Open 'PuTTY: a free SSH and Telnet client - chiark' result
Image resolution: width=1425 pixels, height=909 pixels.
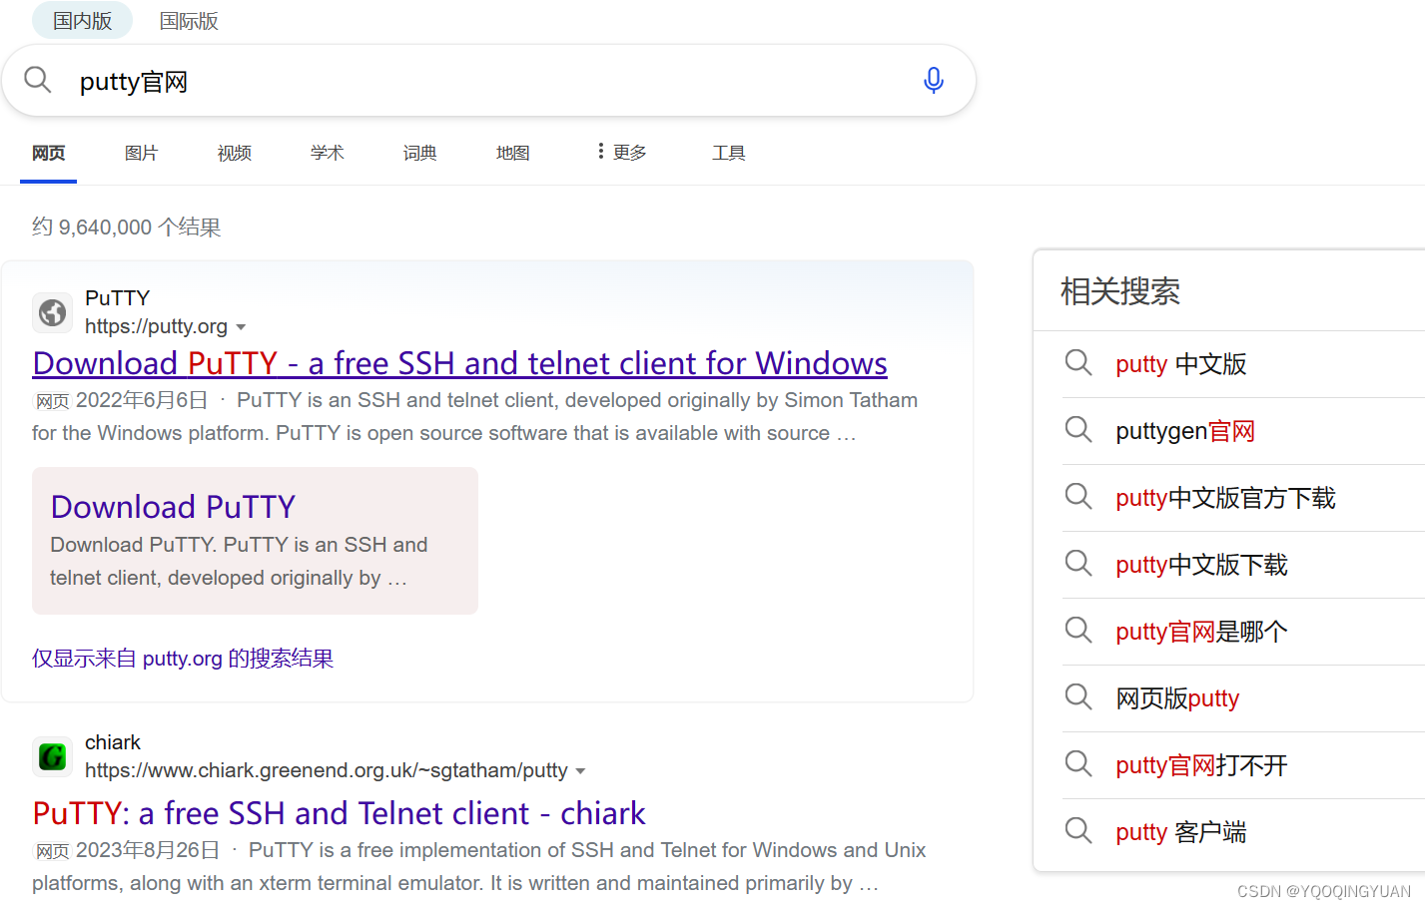(339, 813)
